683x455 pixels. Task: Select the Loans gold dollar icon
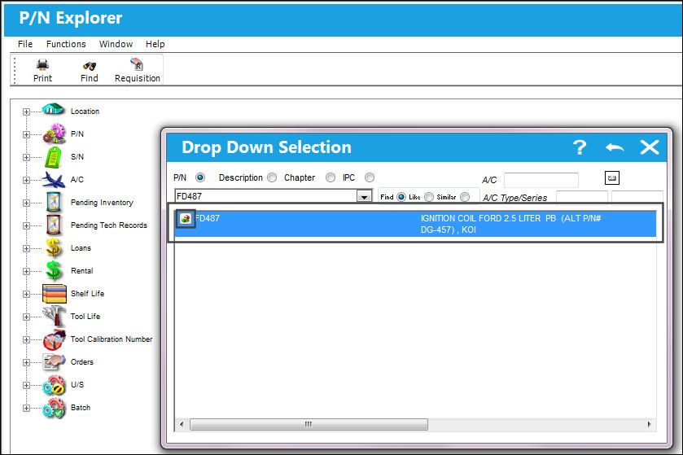tap(54, 248)
